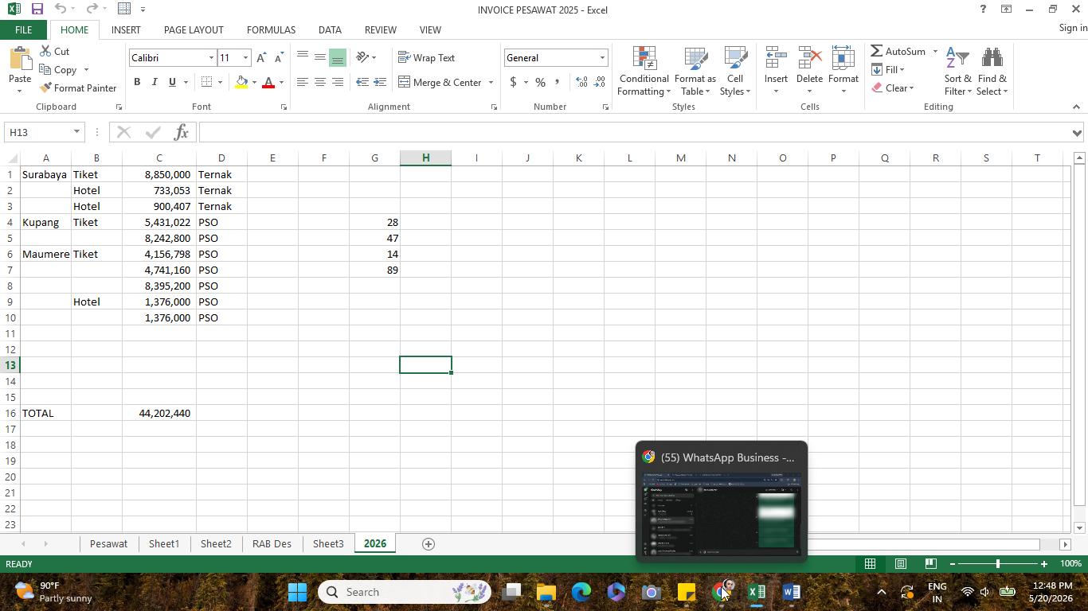
Task: Decrease the cell indent
Action: [x=362, y=82]
